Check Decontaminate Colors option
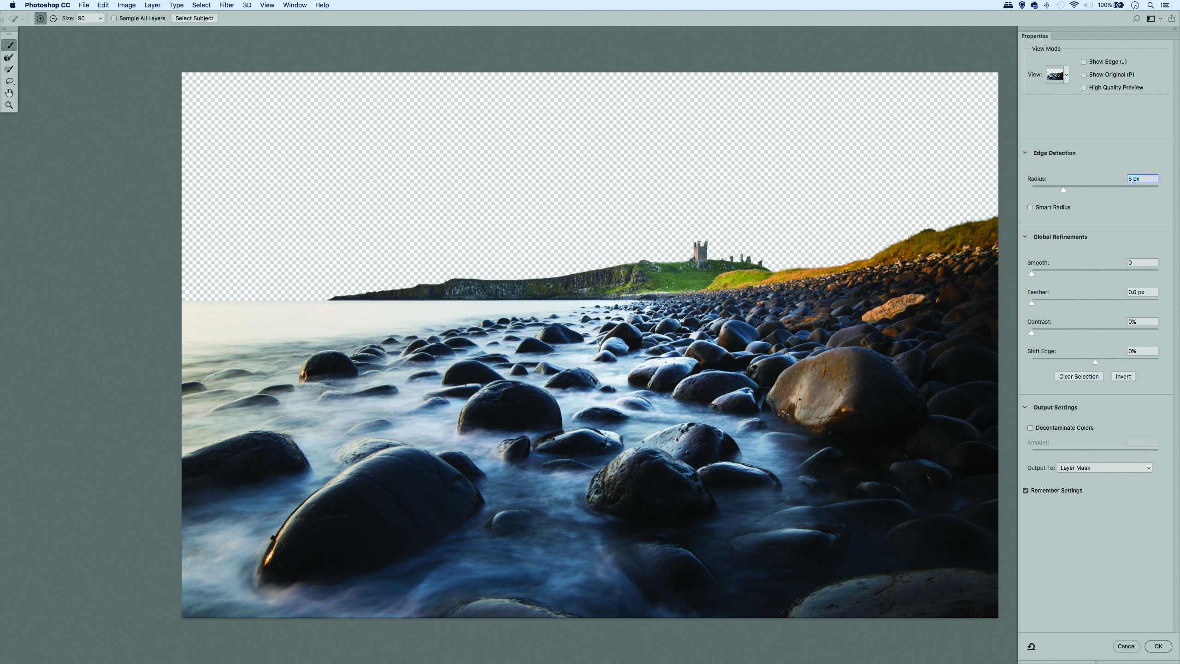The width and height of the screenshot is (1180, 664). coord(1030,428)
